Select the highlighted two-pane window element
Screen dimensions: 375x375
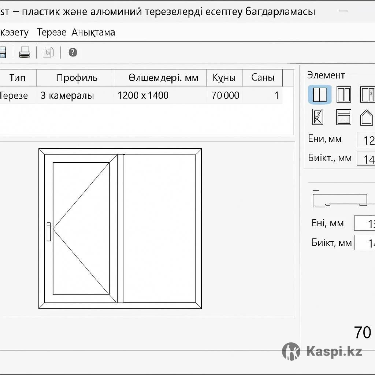click(x=320, y=94)
